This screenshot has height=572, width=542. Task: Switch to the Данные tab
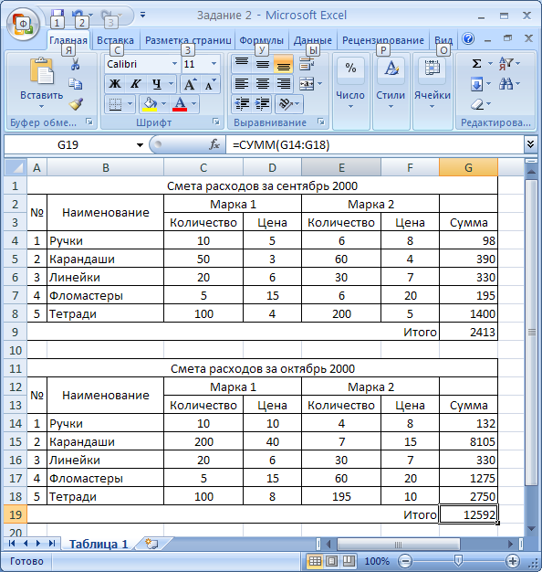[x=313, y=40]
